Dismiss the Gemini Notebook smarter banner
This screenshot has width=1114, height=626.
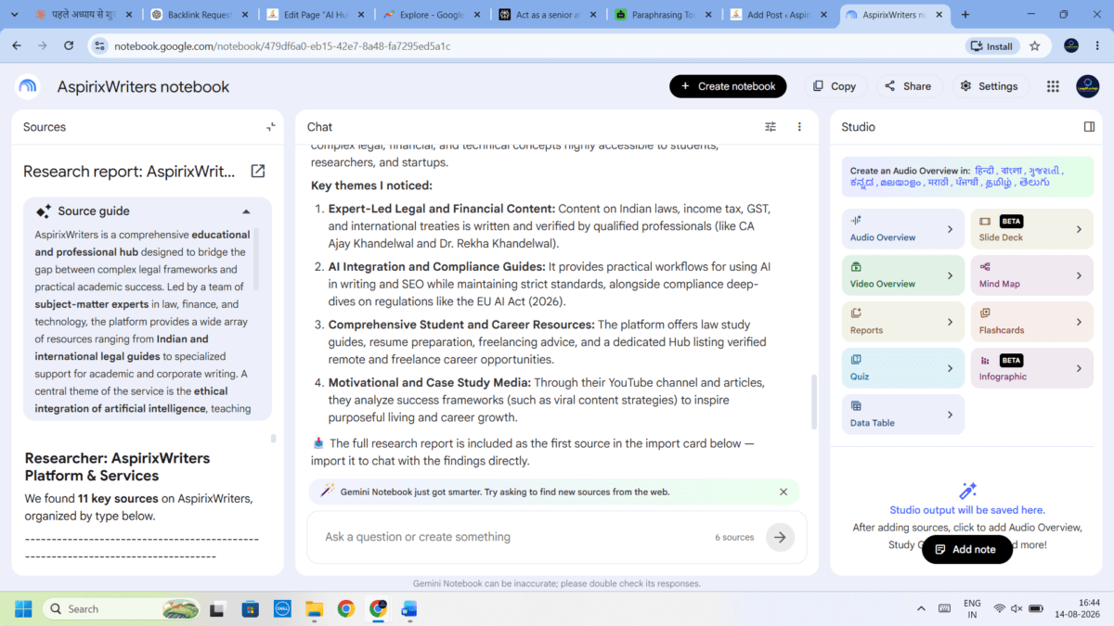pos(784,492)
